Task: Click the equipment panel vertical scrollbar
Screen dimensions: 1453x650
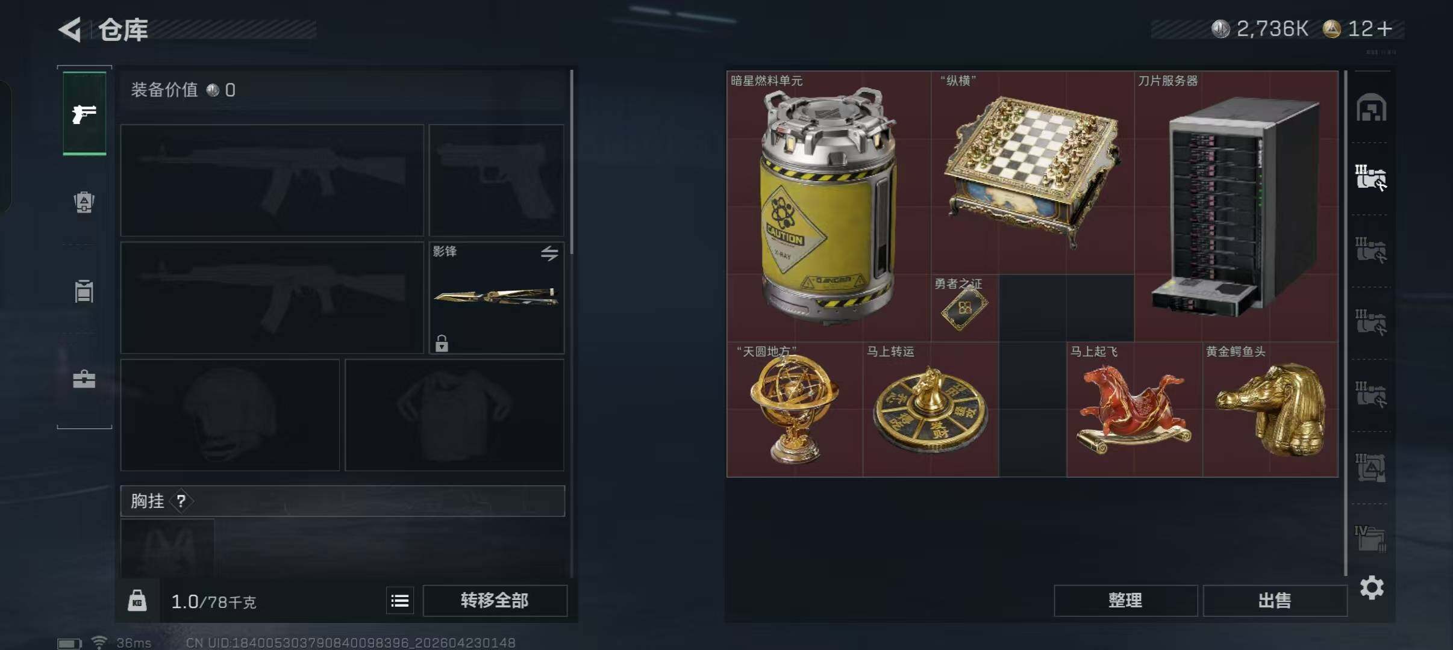Action: click(571, 162)
